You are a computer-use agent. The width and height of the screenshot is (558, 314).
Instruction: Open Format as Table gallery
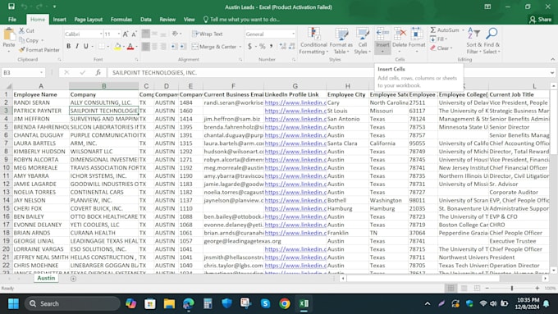tap(341, 41)
